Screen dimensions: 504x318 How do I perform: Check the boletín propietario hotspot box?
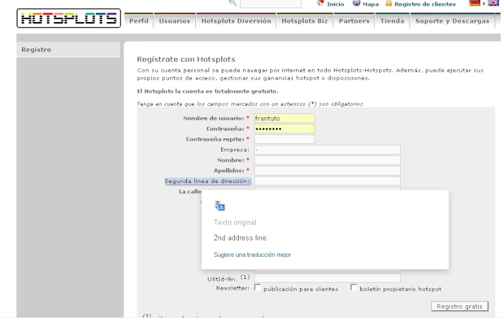(353, 288)
